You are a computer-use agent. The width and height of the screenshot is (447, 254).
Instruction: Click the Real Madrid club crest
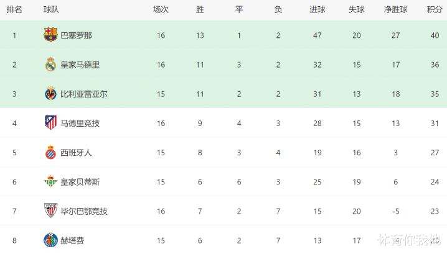(x=50, y=65)
